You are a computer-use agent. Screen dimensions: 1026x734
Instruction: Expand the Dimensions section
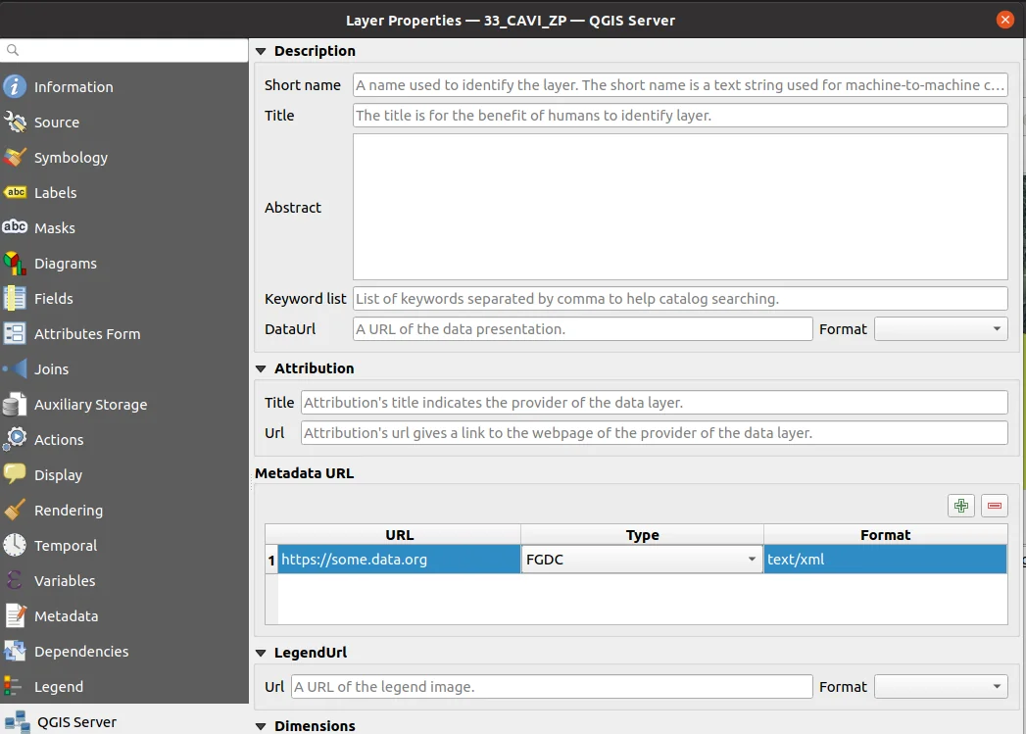(x=261, y=726)
